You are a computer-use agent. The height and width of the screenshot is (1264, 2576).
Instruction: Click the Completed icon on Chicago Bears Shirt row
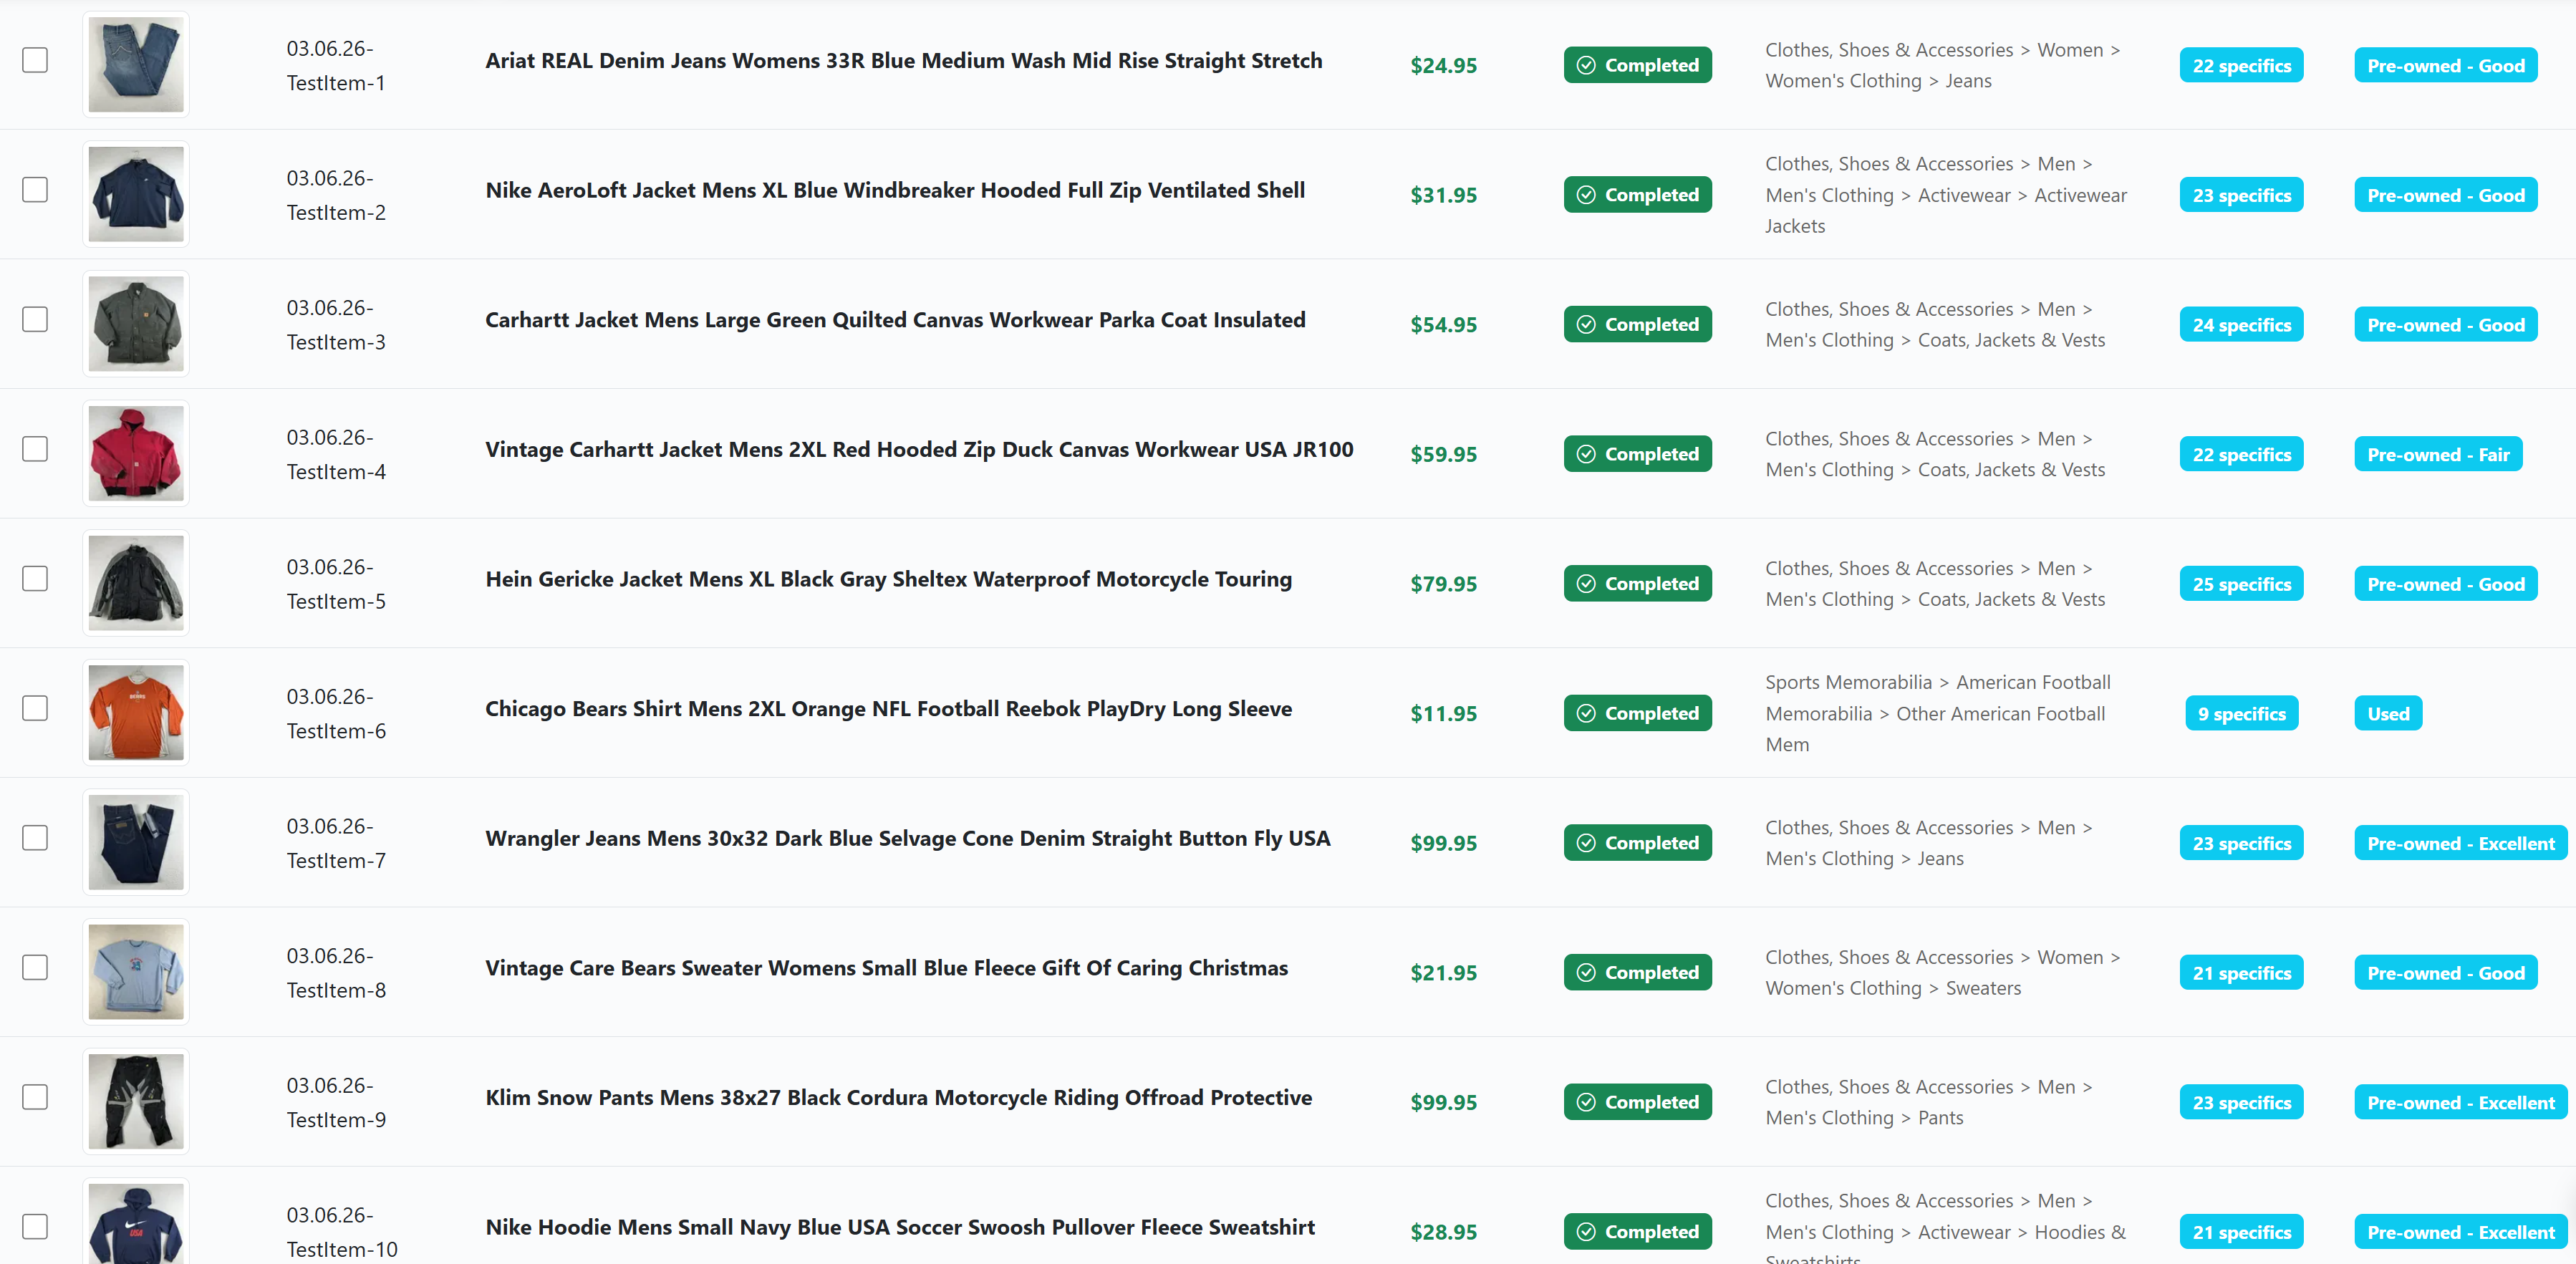(1587, 713)
